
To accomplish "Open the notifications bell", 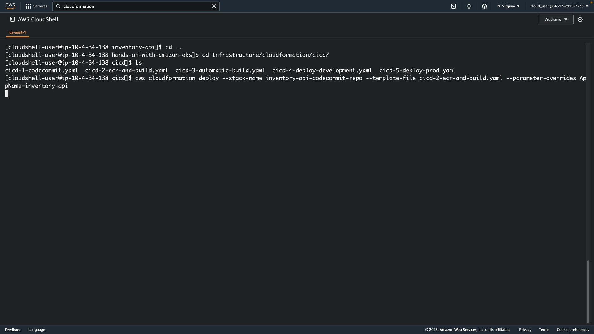I will [x=469, y=6].
